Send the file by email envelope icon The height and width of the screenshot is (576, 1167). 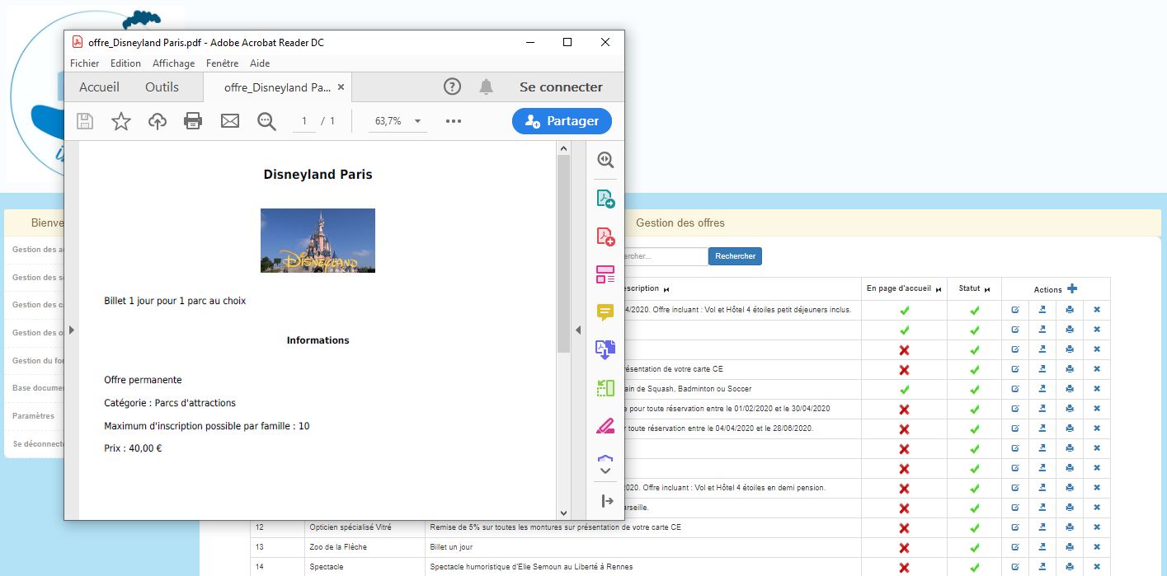229,121
